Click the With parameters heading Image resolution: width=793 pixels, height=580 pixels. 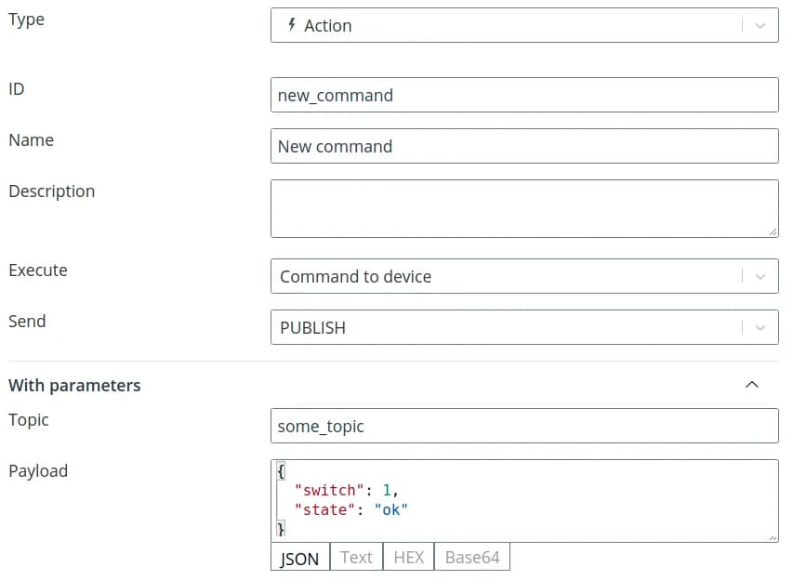pos(74,385)
